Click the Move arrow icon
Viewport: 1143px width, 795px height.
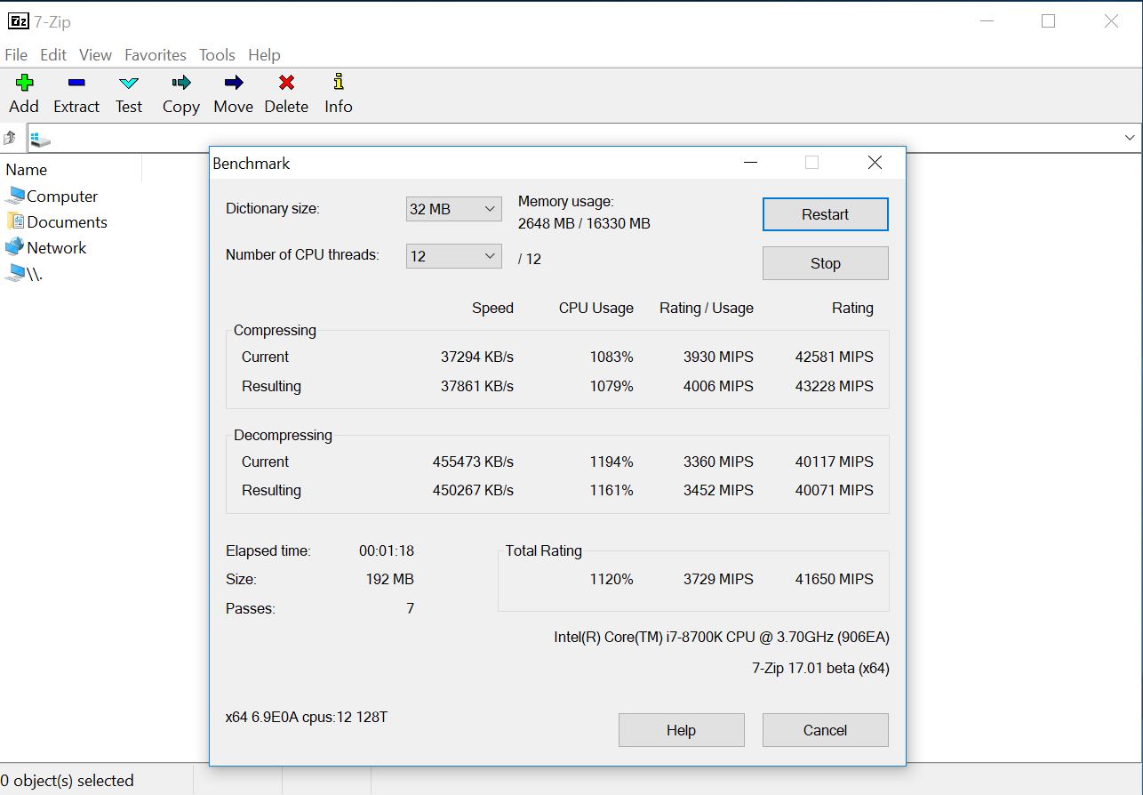point(234,83)
